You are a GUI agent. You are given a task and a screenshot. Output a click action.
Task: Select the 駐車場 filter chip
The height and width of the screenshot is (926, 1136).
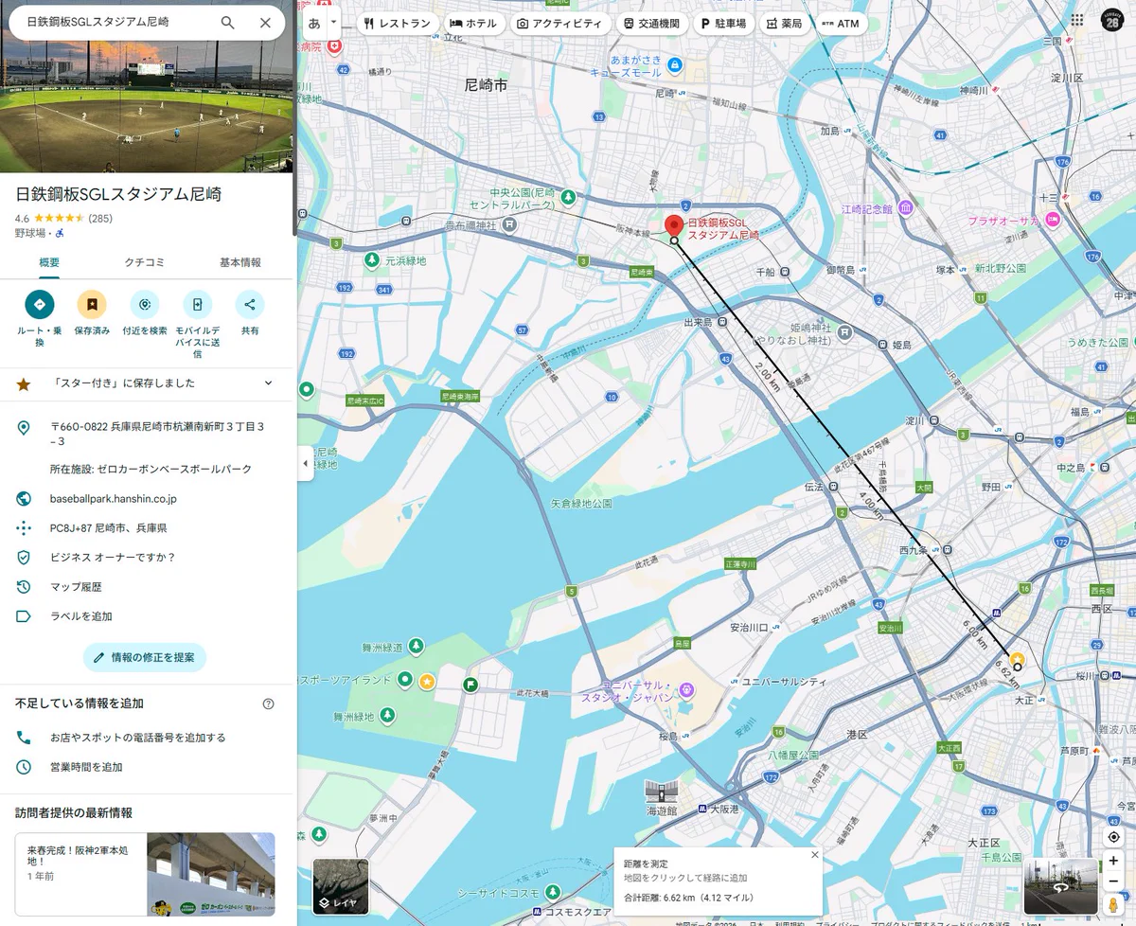(724, 24)
